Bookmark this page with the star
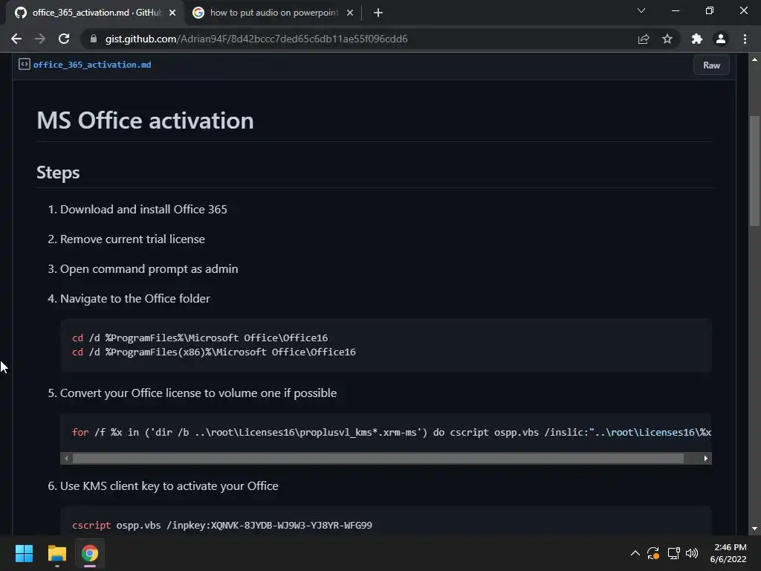Screen dimensions: 761x571 667,39
